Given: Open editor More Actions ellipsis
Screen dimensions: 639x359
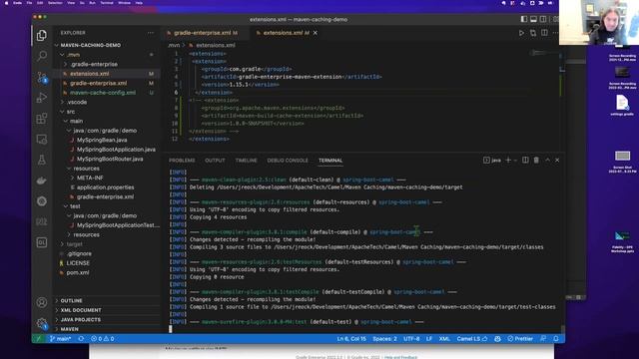Looking at the screenshot, I should (x=555, y=33).
